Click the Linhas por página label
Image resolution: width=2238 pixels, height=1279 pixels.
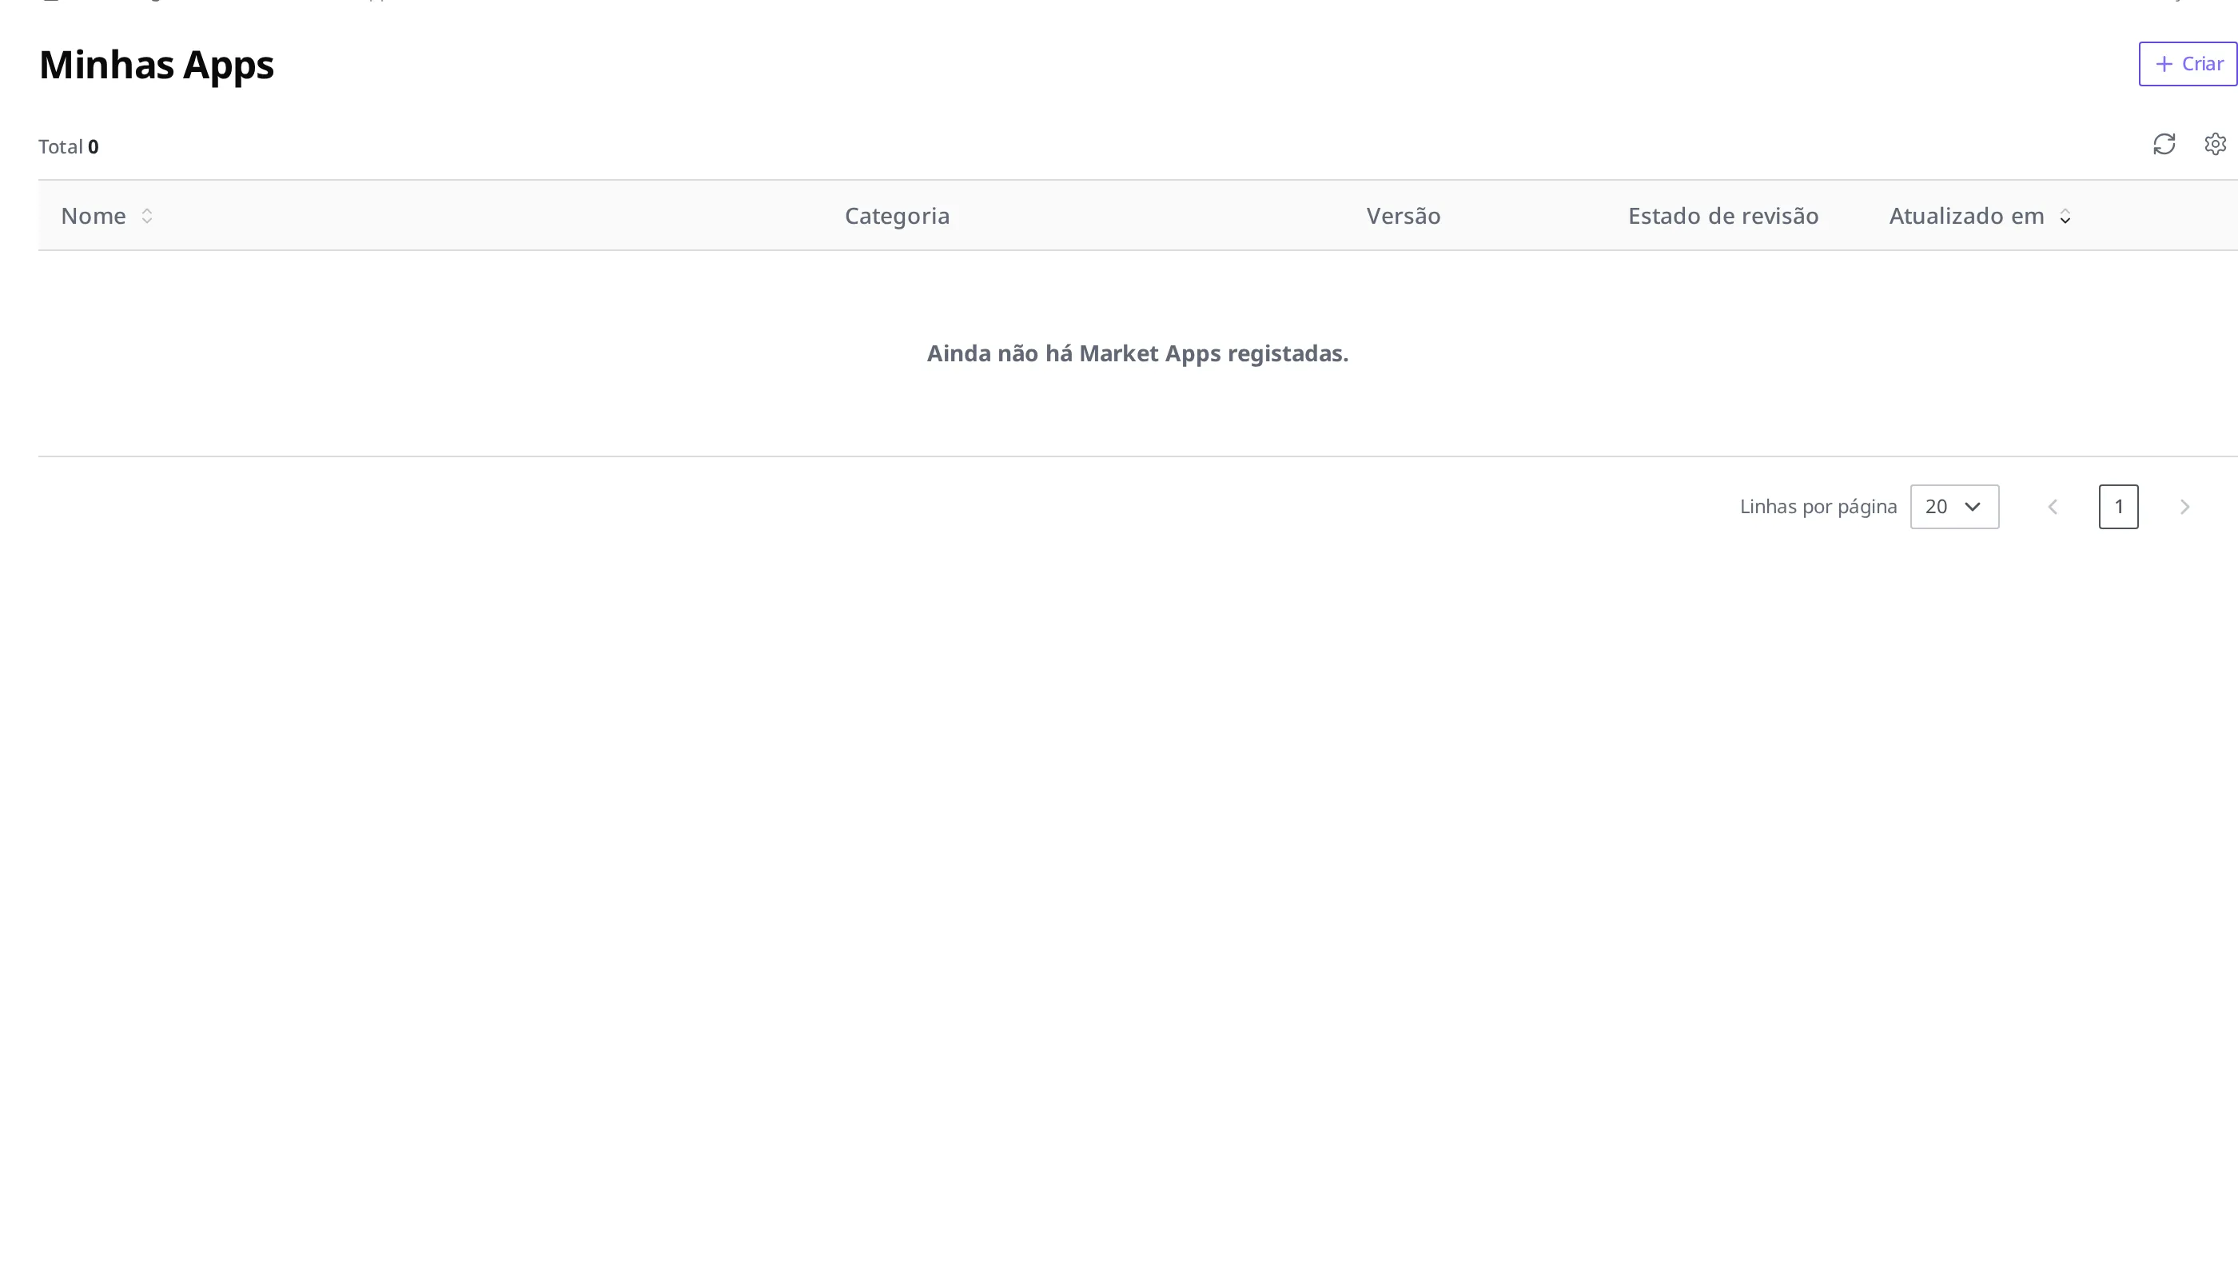tap(1818, 507)
